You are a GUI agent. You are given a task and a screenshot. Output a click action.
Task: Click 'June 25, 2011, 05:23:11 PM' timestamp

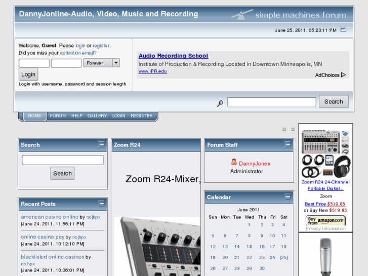pos(306,30)
